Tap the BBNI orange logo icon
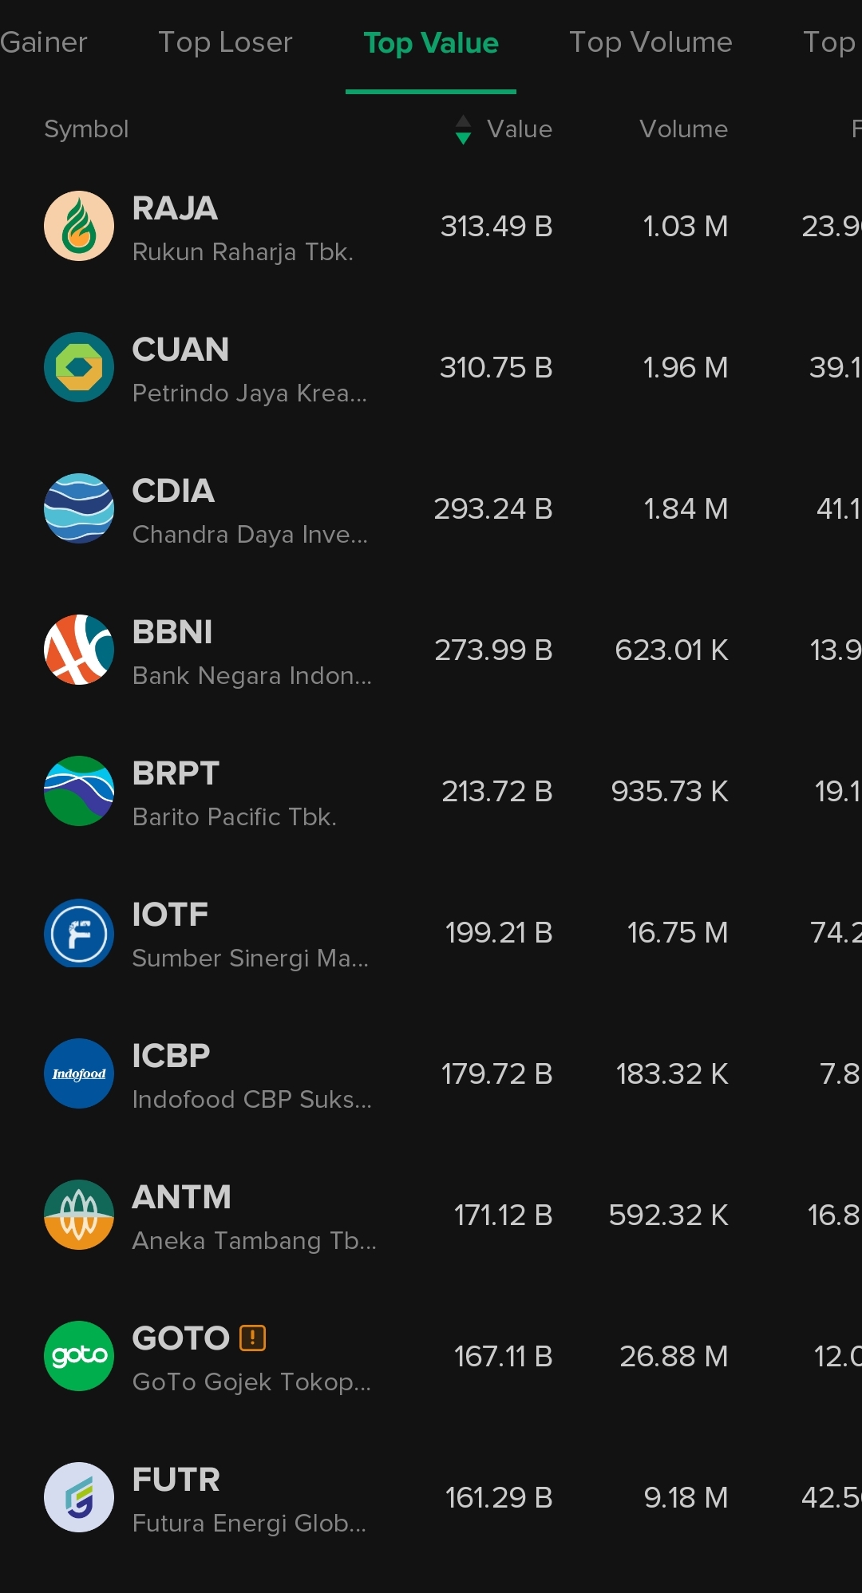This screenshot has height=1593, width=862. pyautogui.click(x=79, y=650)
